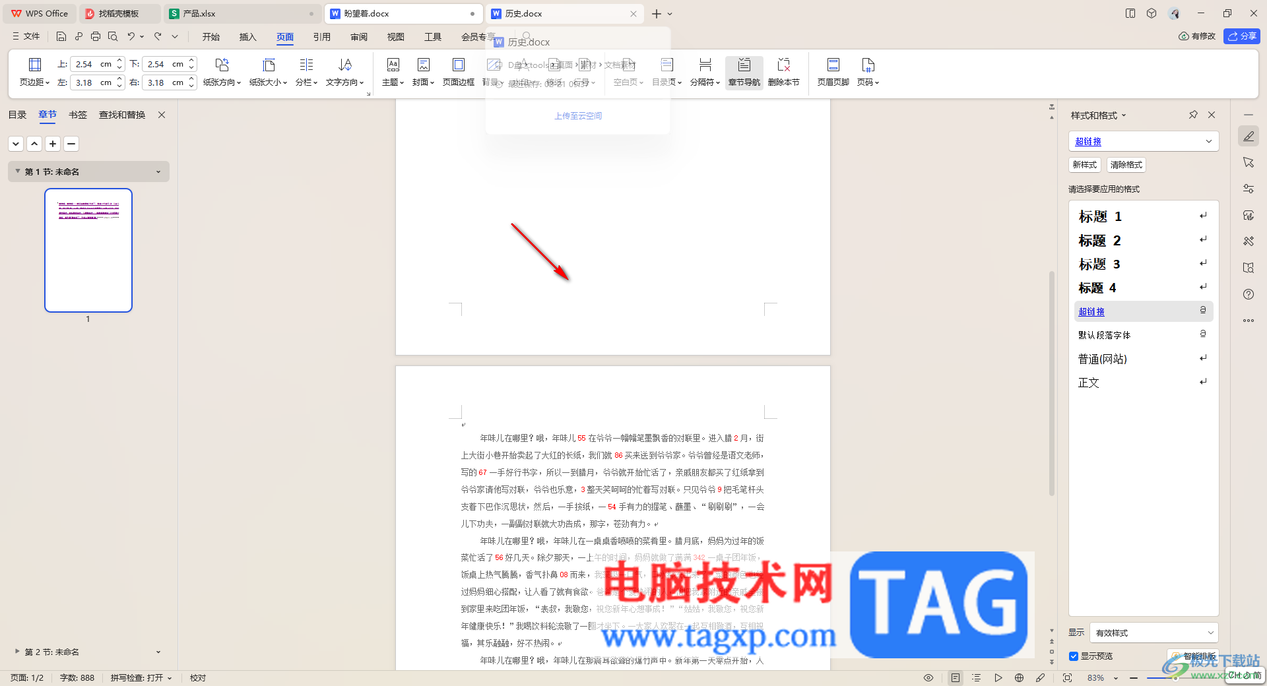This screenshot has width=1267, height=686.
Task: Open the more options ellipsis in right sidebar
Action: [1249, 321]
